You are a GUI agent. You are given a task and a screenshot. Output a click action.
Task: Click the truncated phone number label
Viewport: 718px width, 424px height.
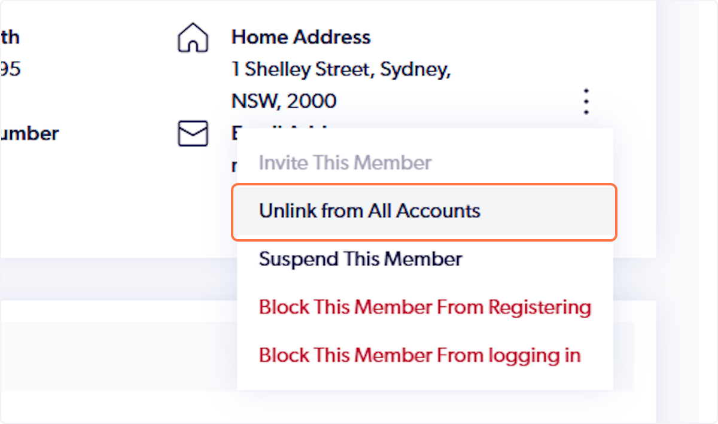pyautogui.click(x=29, y=133)
